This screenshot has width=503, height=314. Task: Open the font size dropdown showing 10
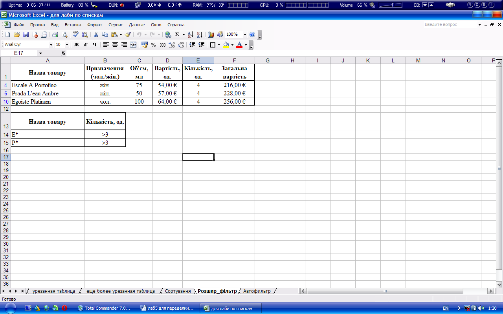(x=67, y=45)
